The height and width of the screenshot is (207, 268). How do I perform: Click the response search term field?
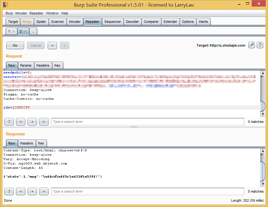click(148, 191)
